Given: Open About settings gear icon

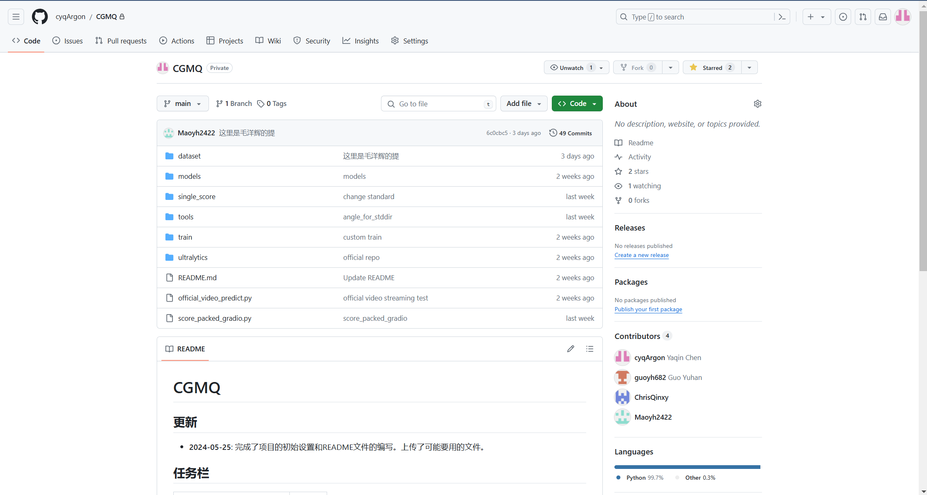Looking at the screenshot, I should point(757,104).
